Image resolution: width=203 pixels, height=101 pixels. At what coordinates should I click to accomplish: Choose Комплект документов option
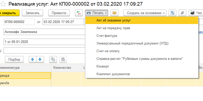142,74
